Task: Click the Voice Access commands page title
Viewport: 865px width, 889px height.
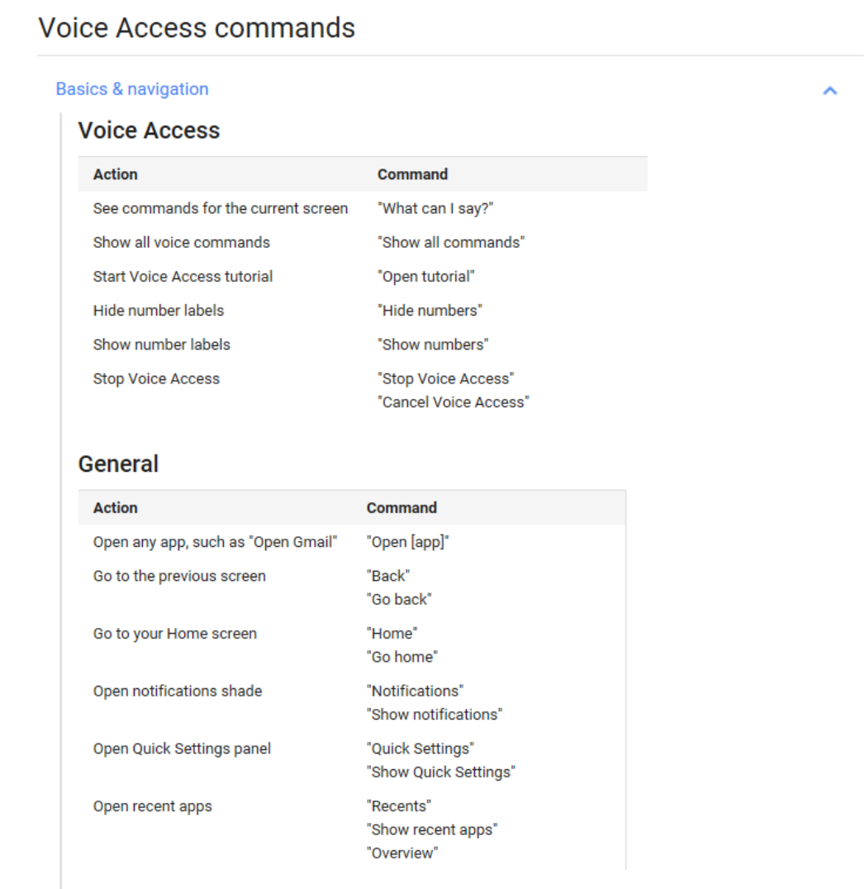Action: pyautogui.click(x=197, y=28)
